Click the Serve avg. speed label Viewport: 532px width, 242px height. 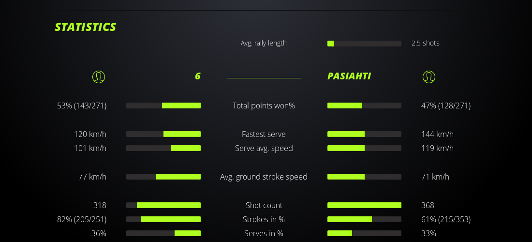pos(264,148)
